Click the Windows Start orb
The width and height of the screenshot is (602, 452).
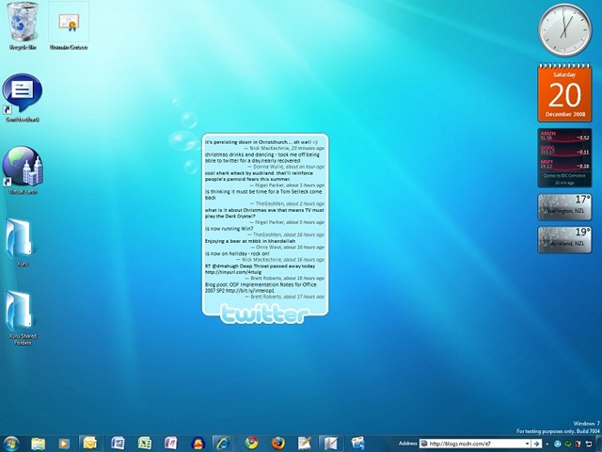(11, 443)
